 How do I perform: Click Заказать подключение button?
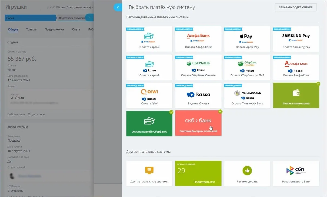[x=296, y=7]
